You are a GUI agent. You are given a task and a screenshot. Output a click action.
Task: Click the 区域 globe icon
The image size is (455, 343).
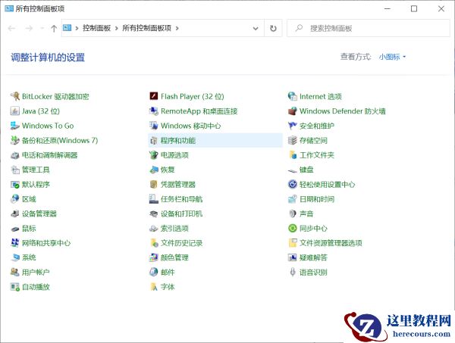[x=15, y=198]
